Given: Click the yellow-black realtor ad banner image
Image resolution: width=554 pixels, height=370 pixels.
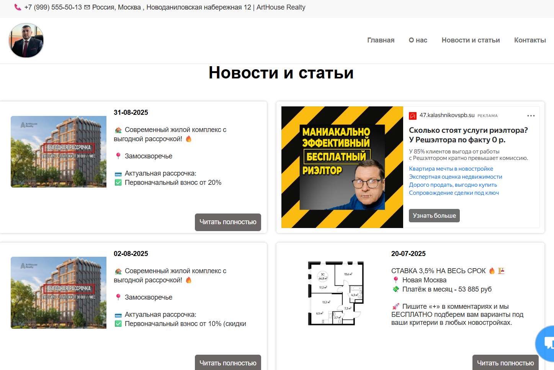Looking at the screenshot, I should tap(342, 167).
